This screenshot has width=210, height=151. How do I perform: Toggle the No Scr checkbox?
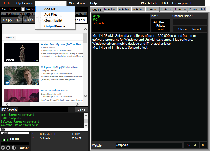click(23, 9)
